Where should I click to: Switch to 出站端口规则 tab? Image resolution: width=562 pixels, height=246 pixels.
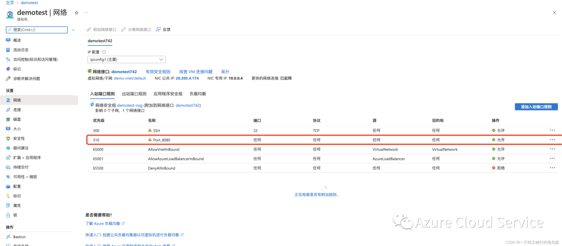click(134, 94)
